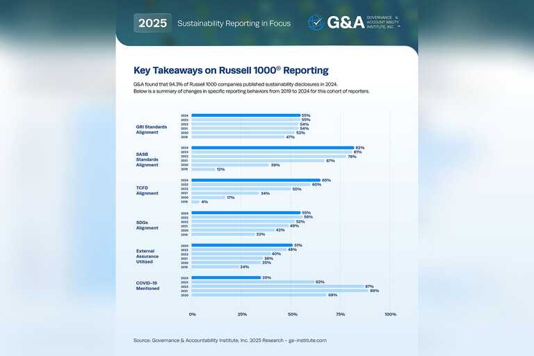534x356 pixels.
Task: Click the 2021 COVID-19 bar at 89%
Action: [279, 290]
